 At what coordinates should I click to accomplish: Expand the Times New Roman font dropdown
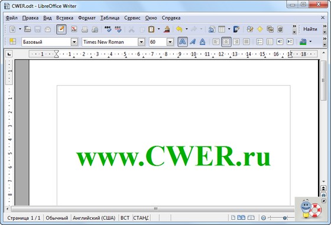pyautogui.click(x=141, y=42)
